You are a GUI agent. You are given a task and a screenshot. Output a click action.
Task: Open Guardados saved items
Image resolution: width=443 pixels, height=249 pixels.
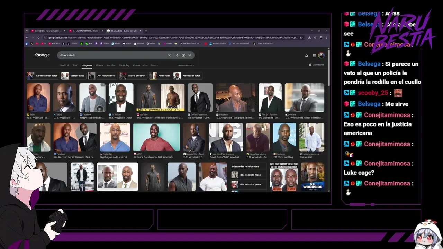pos(316,65)
